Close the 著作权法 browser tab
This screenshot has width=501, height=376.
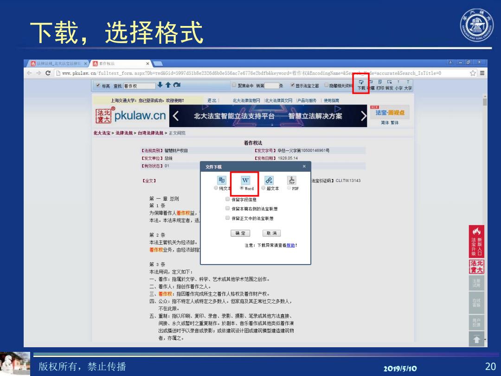[148, 64]
